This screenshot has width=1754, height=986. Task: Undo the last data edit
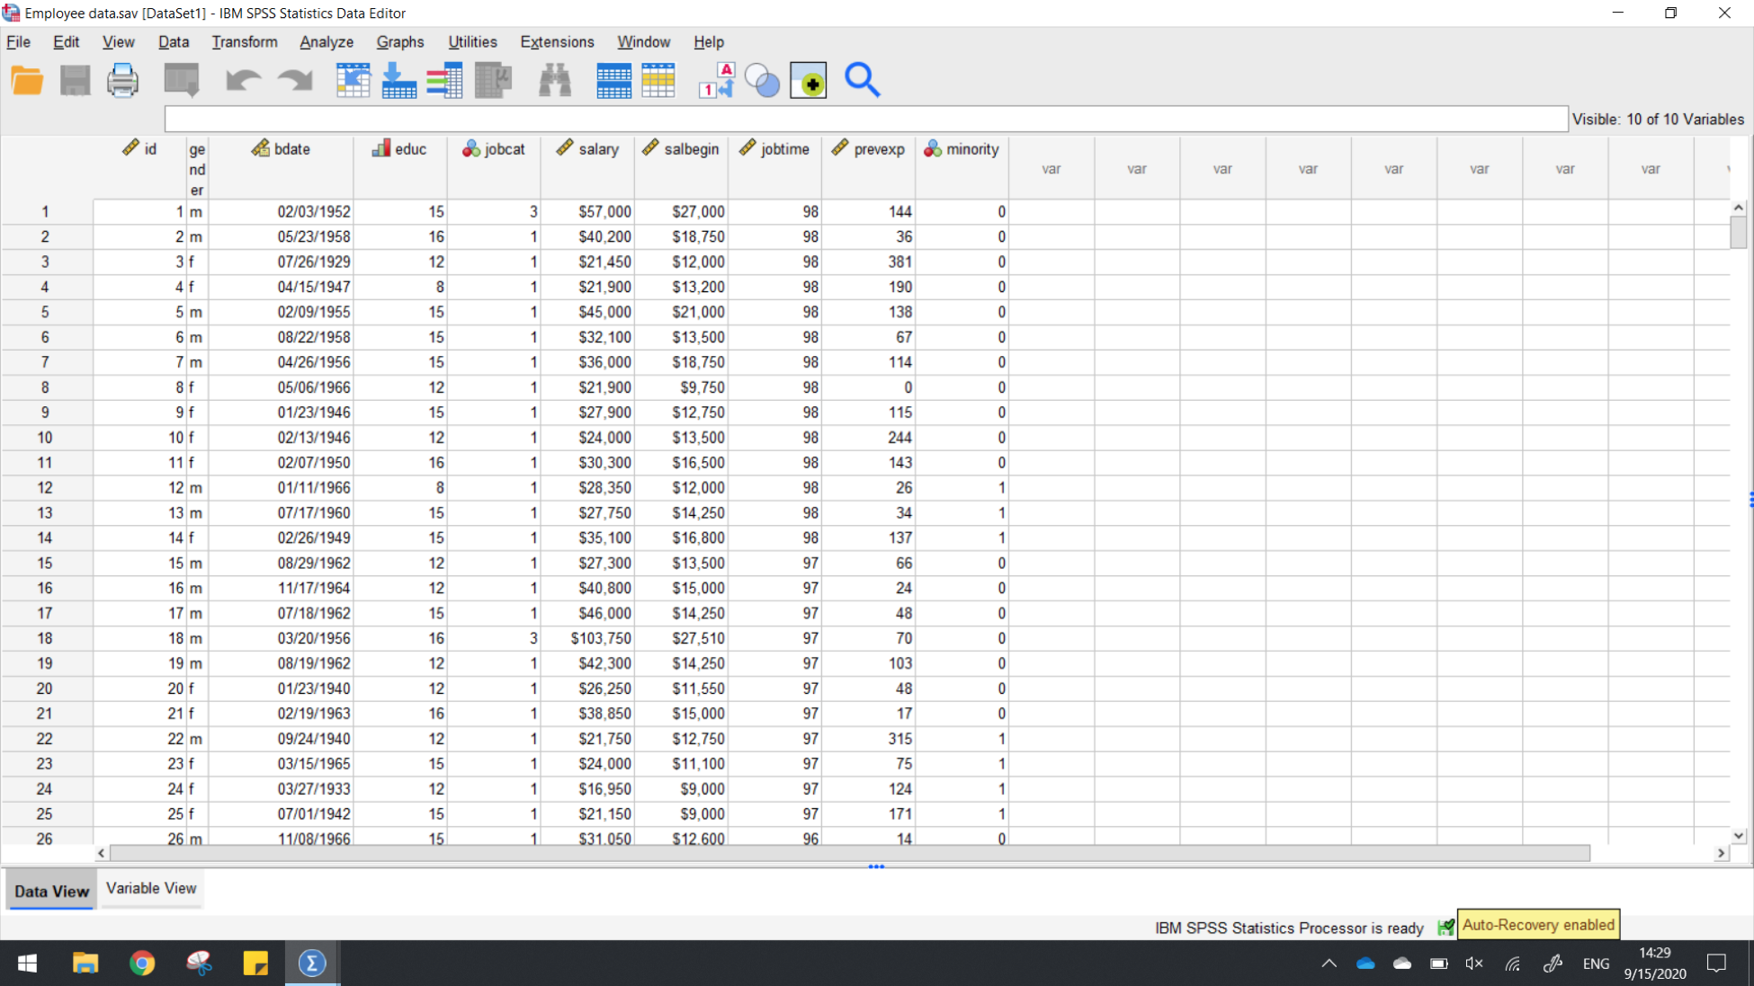[243, 80]
